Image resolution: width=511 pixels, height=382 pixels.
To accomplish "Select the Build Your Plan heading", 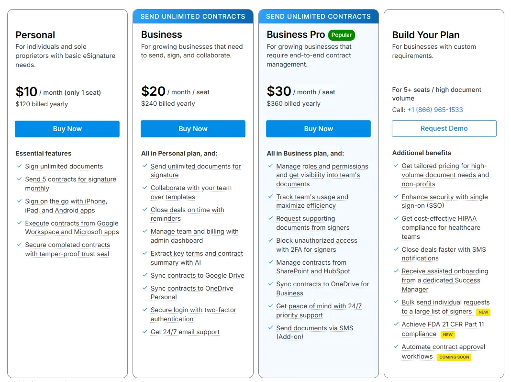I will point(425,35).
